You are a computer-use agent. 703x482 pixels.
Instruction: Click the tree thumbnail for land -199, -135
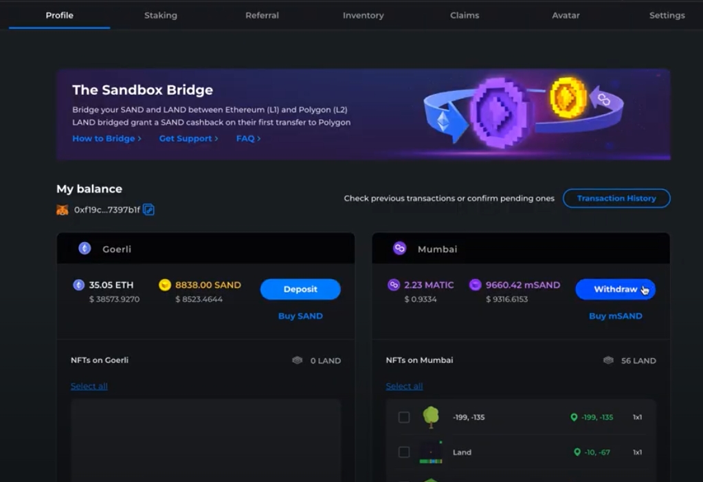coord(431,417)
